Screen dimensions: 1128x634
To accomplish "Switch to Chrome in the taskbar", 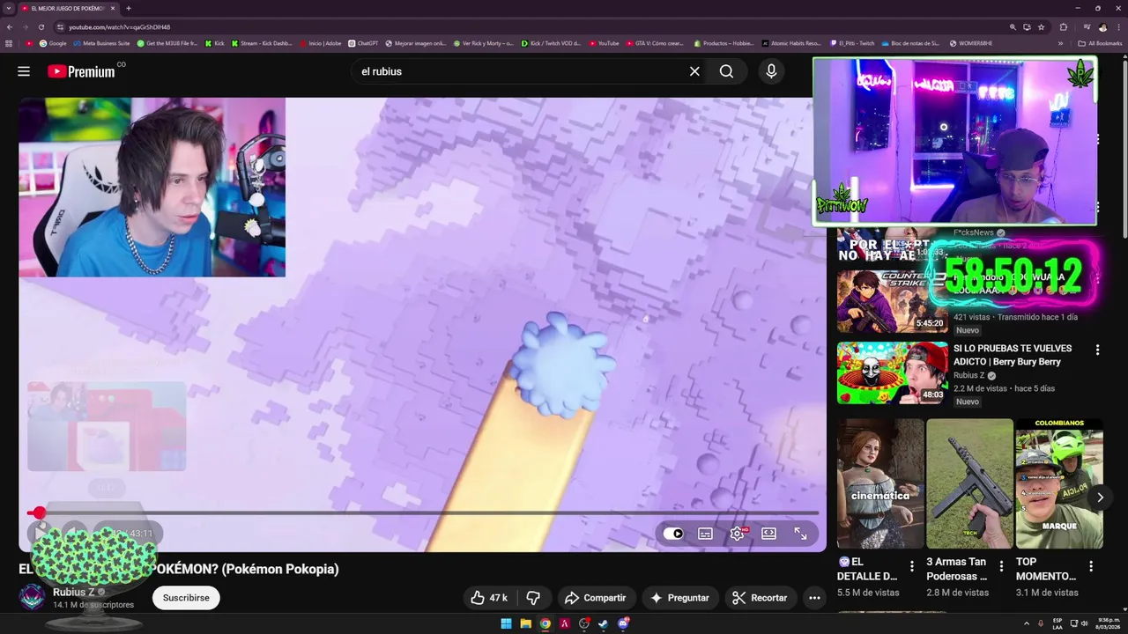I will click(545, 623).
